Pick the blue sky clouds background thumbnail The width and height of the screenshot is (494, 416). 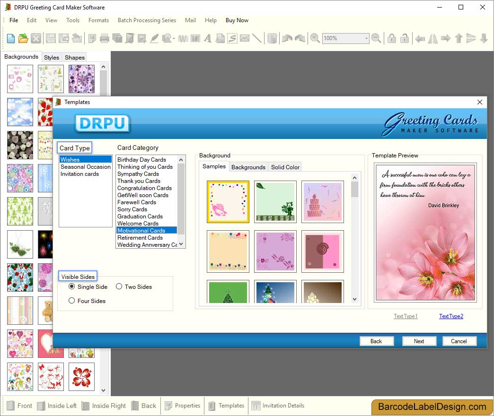pyautogui.click(x=20, y=112)
